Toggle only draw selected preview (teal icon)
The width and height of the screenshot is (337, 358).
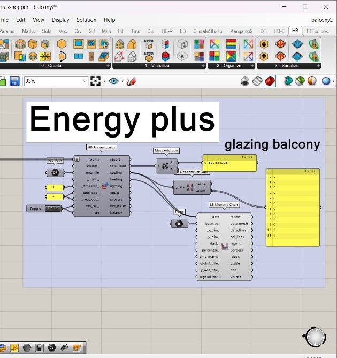[x=288, y=81]
